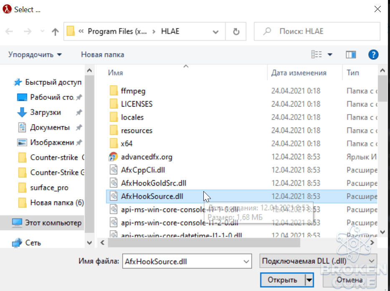Click the Открыть button
The height and width of the screenshot is (291, 390).
282,280
